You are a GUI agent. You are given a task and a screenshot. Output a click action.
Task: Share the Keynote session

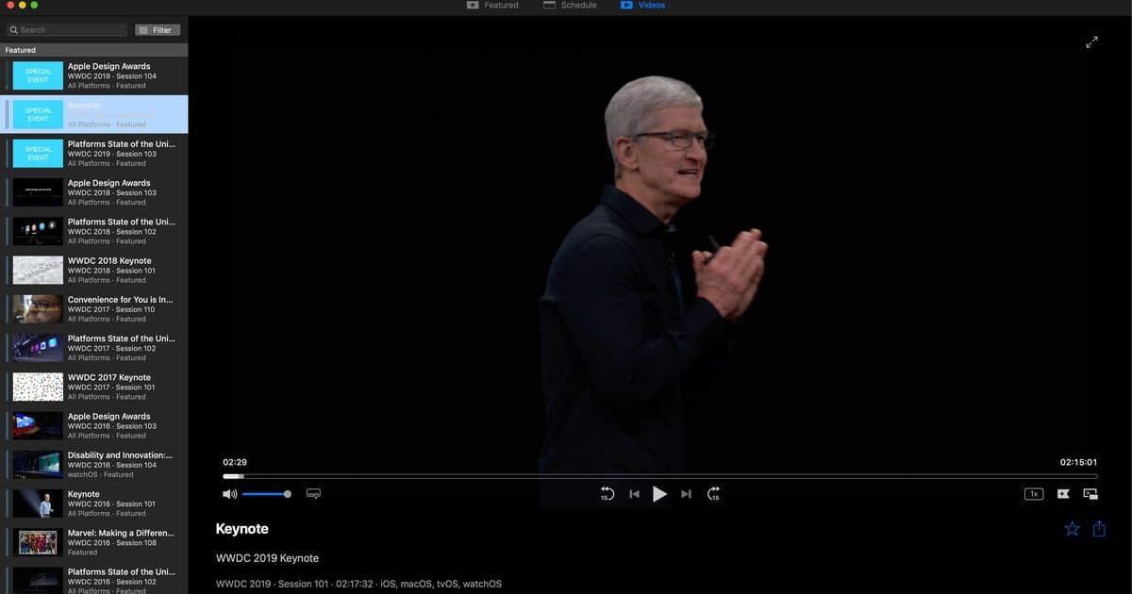(x=1099, y=529)
